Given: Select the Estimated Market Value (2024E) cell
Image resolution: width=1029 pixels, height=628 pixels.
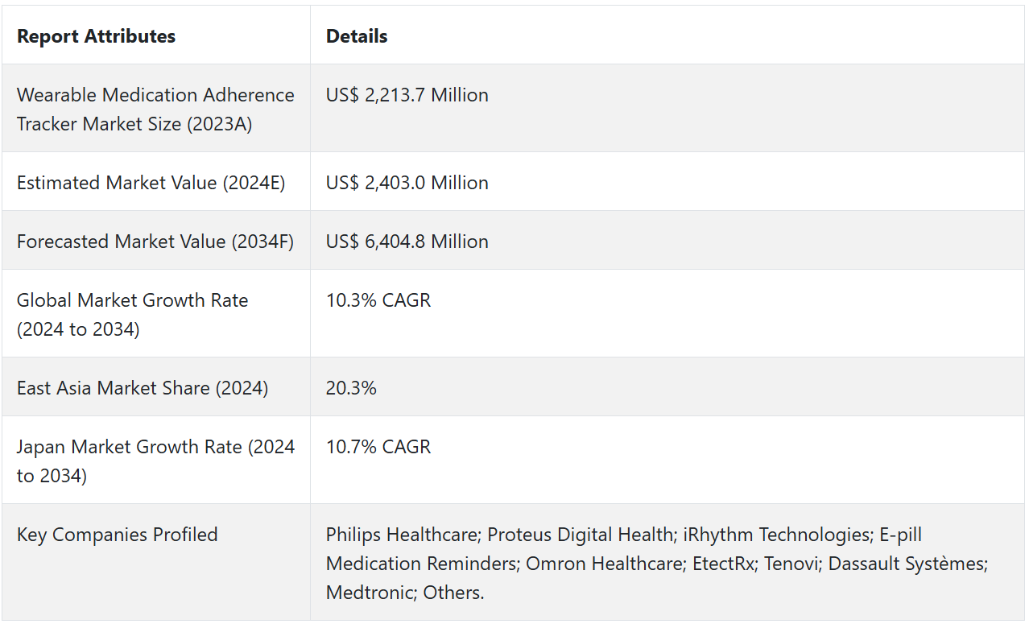Looking at the screenshot, I should tap(151, 183).
